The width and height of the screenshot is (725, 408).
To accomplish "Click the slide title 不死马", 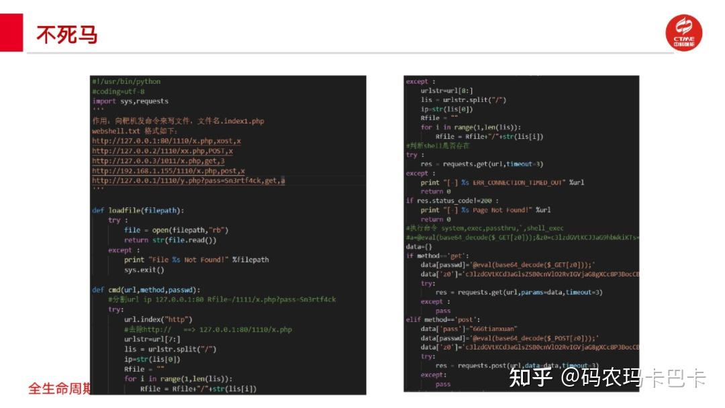I will click(67, 35).
